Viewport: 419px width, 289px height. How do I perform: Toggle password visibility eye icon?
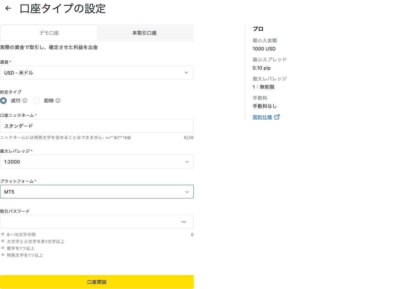(x=184, y=222)
